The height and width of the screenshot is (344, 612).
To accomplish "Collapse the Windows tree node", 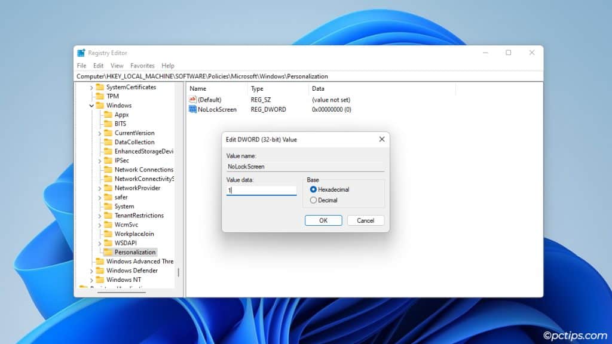I will (x=91, y=105).
